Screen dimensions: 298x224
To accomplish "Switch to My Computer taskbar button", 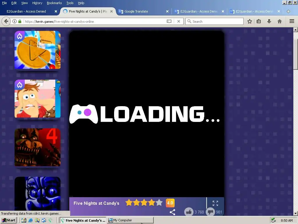I will [131, 220].
